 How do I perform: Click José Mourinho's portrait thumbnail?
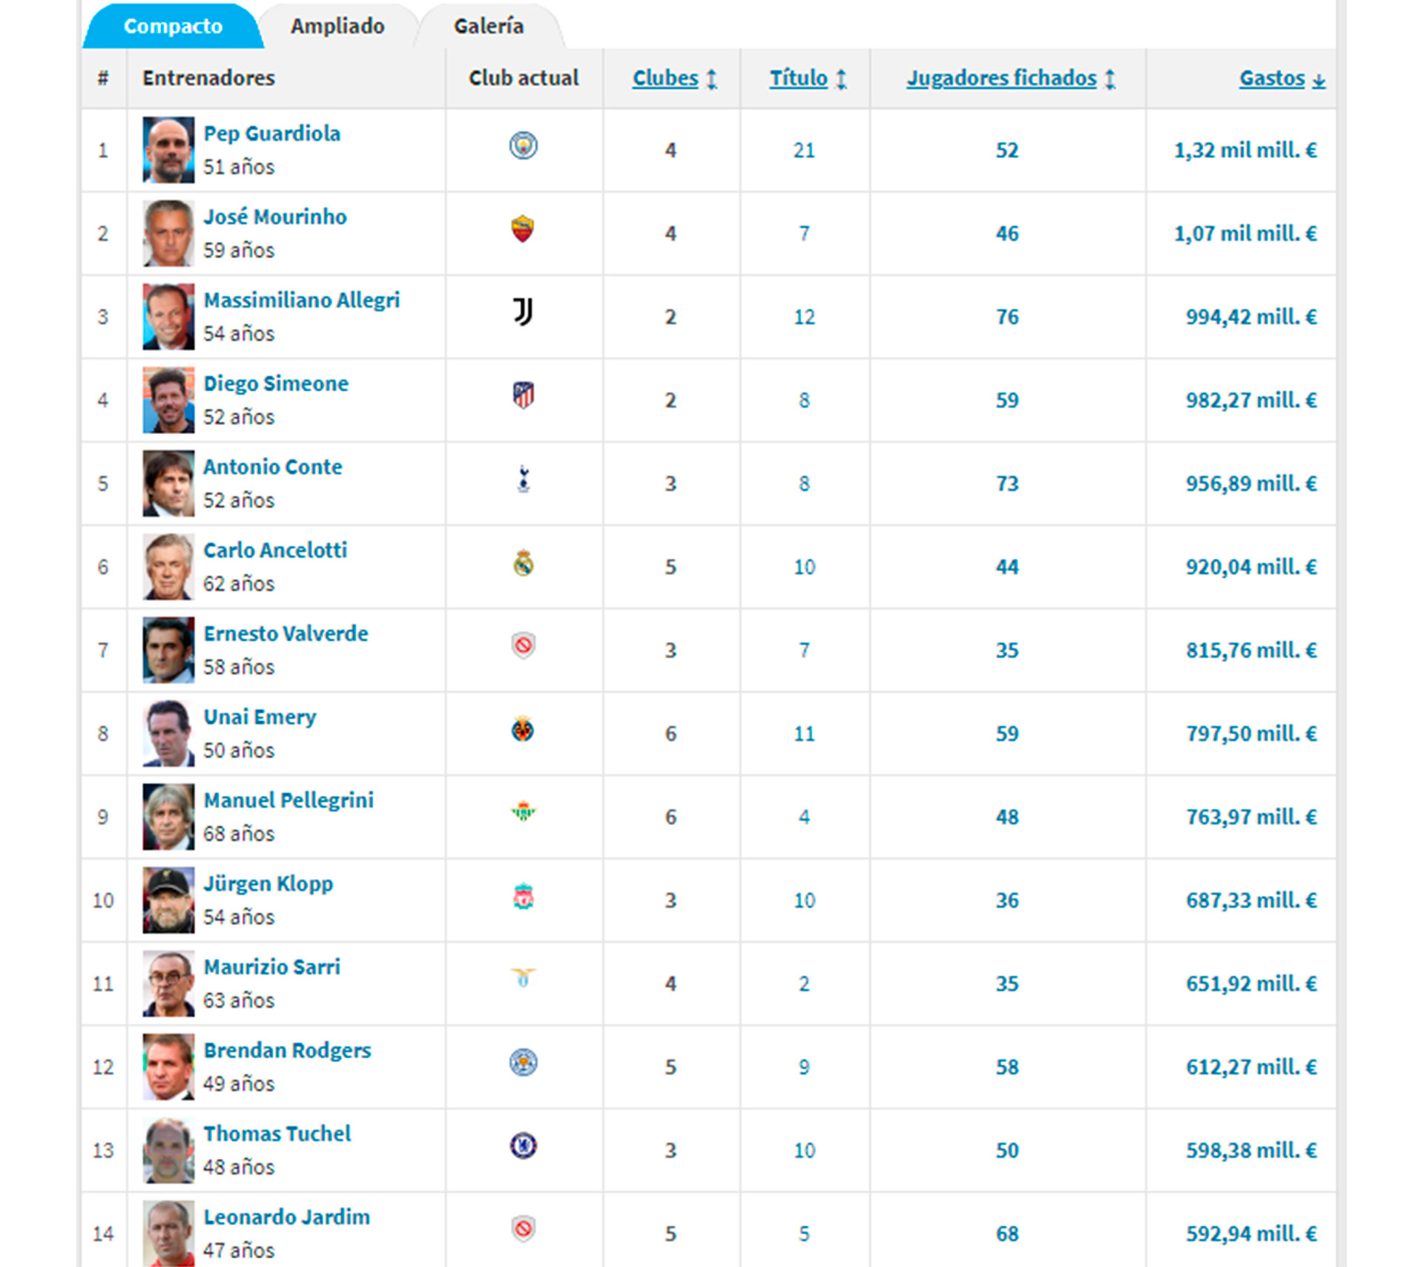pos(168,234)
